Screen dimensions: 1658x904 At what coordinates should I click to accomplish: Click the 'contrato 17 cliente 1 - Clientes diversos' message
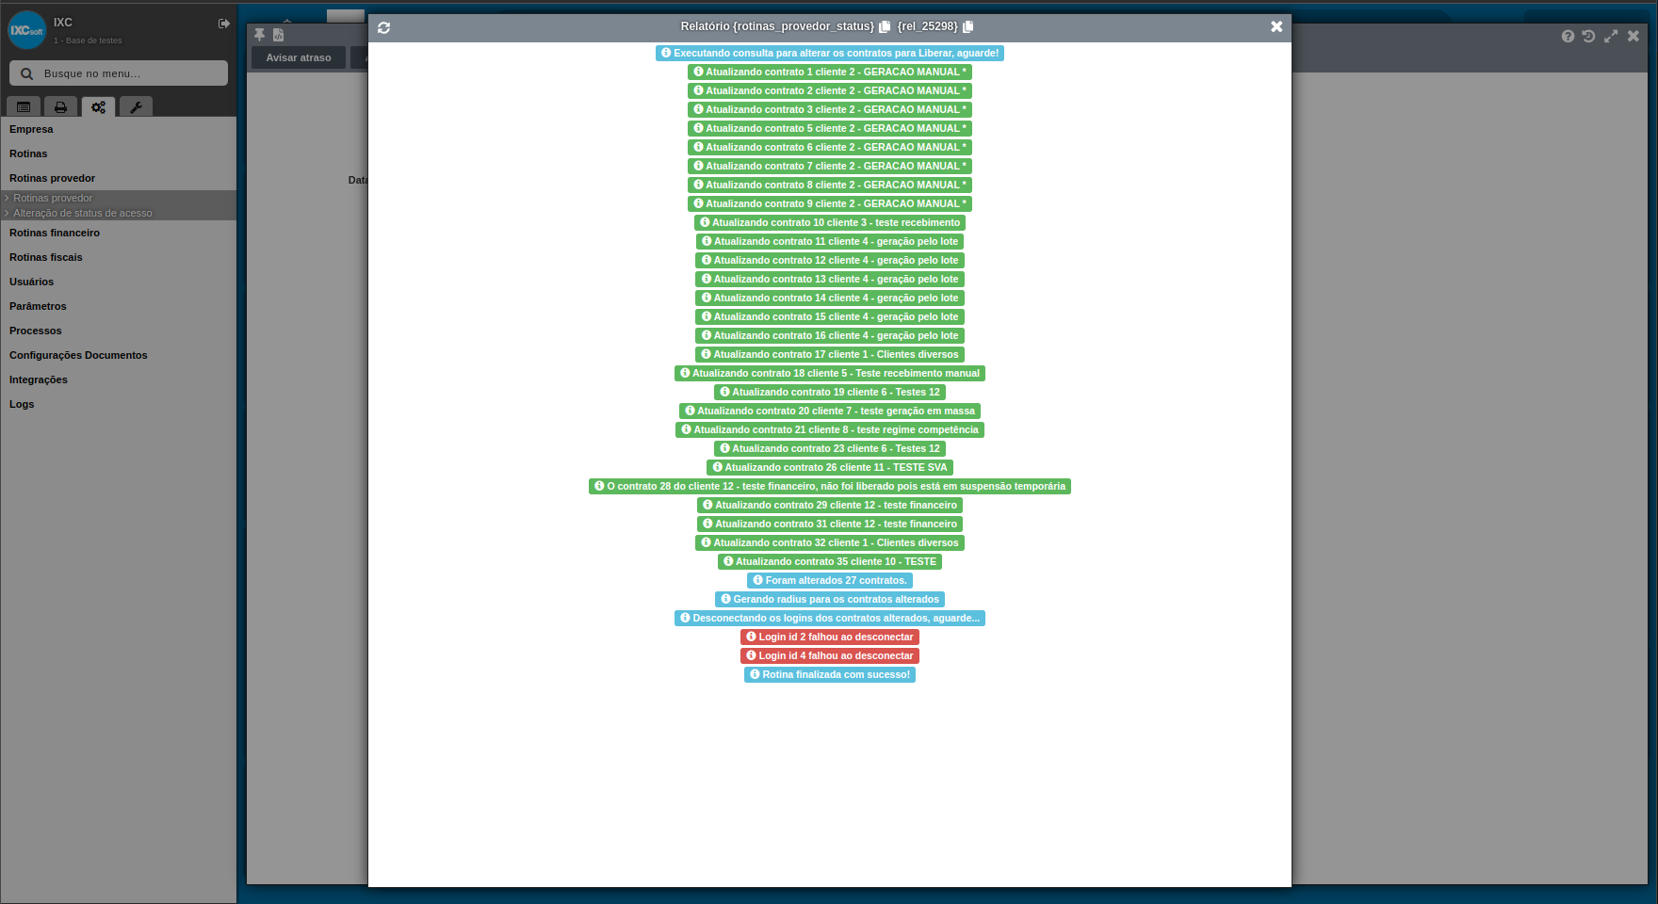[x=830, y=354]
